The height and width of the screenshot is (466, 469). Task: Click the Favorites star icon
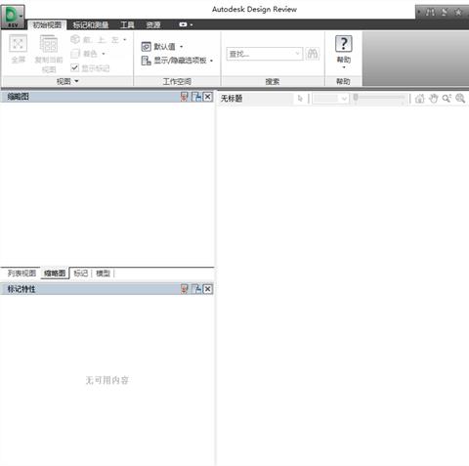[x=458, y=13]
